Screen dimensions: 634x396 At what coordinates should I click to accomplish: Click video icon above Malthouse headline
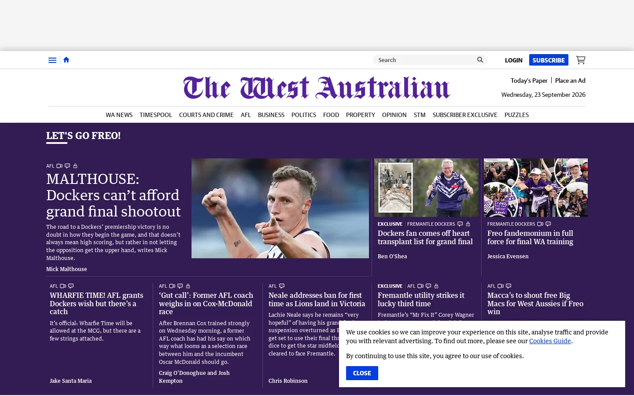click(59, 166)
